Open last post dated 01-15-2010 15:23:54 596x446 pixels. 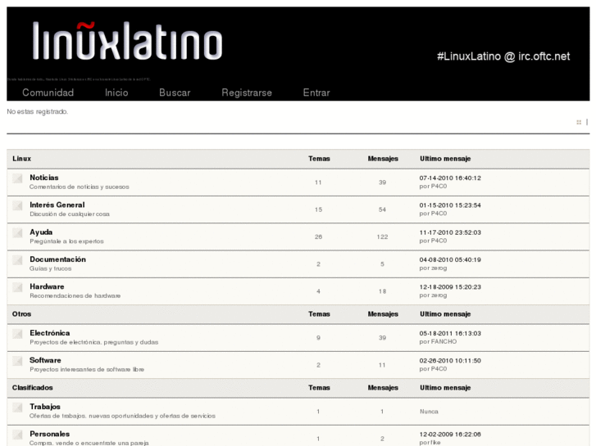450,205
